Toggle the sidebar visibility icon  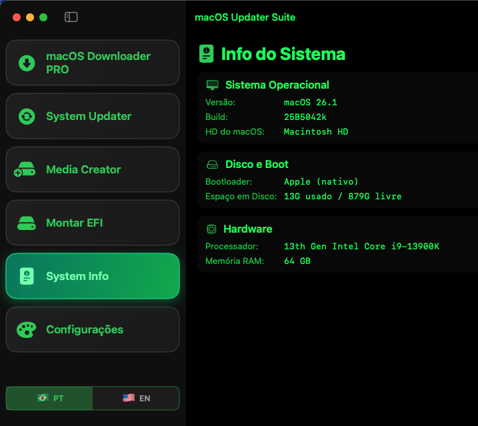[71, 17]
